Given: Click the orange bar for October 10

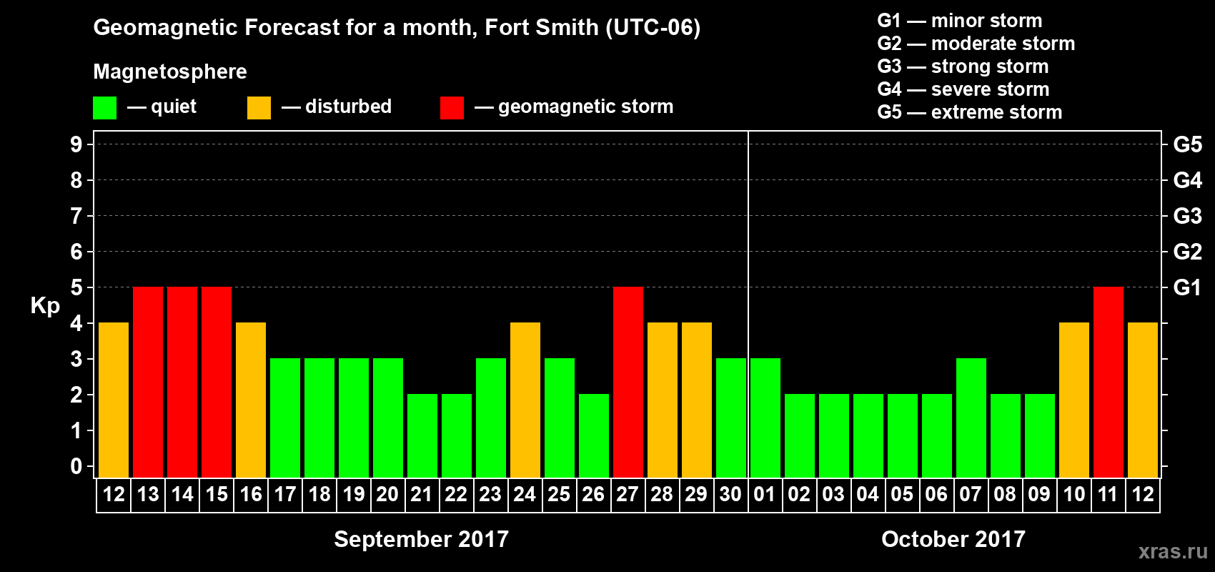Looking at the screenshot, I should click(1074, 400).
